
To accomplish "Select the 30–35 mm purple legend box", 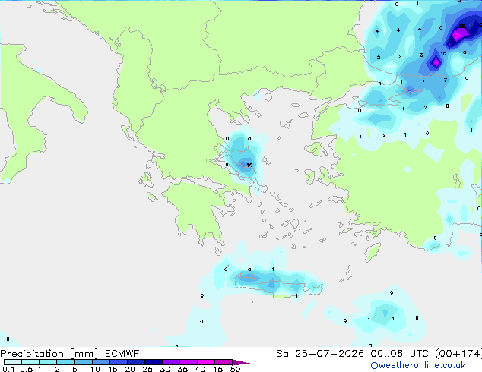I will click(171, 362).
